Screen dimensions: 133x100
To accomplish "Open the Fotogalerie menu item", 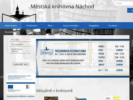I will pos(94,26).
